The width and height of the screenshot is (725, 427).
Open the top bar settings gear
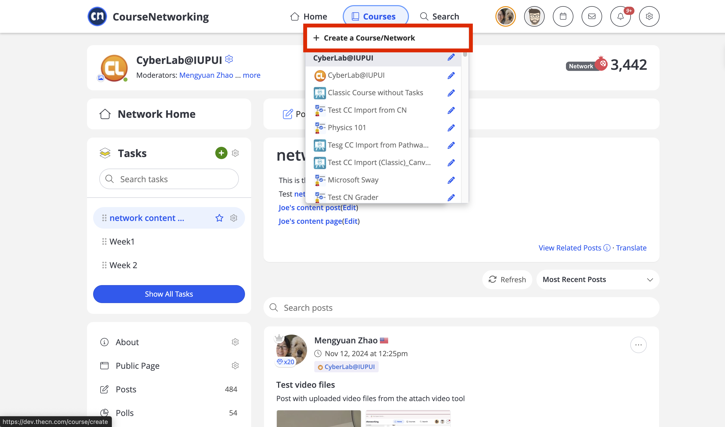tap(649, 16)
